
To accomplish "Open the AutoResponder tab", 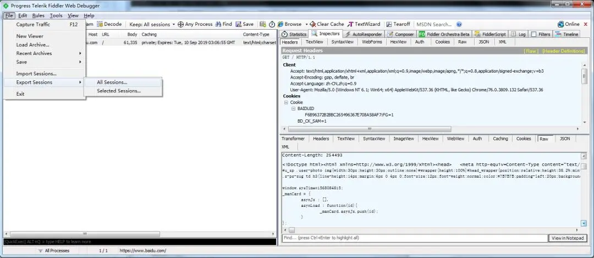I will point(364,34).
